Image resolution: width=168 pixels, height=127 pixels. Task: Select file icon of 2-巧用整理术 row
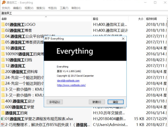coord(3,125)
